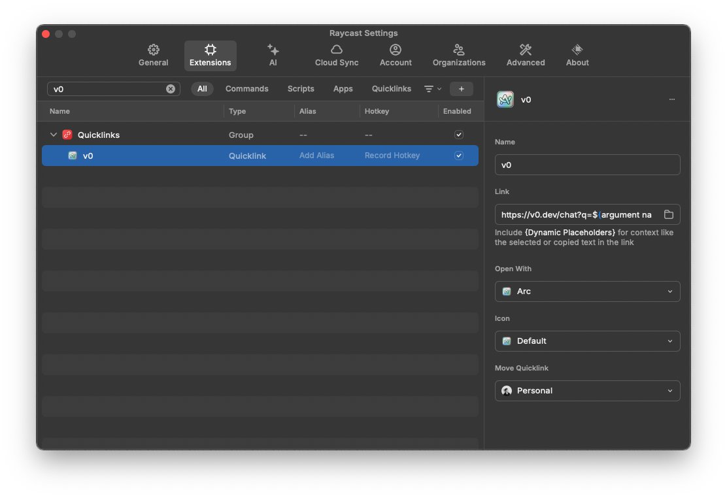This screenshot has width=727, height=498.
Task: Clear the v0 search field
Action: click(x=171, y=89)
